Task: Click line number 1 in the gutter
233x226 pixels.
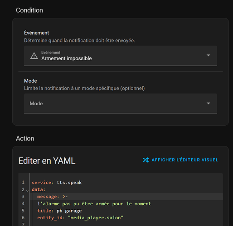Action: tap(23, 183)
